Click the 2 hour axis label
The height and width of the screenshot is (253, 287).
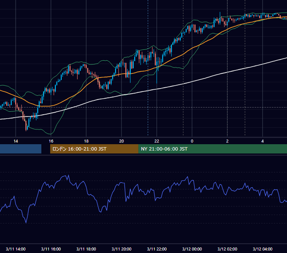click(x=227, y=141)
